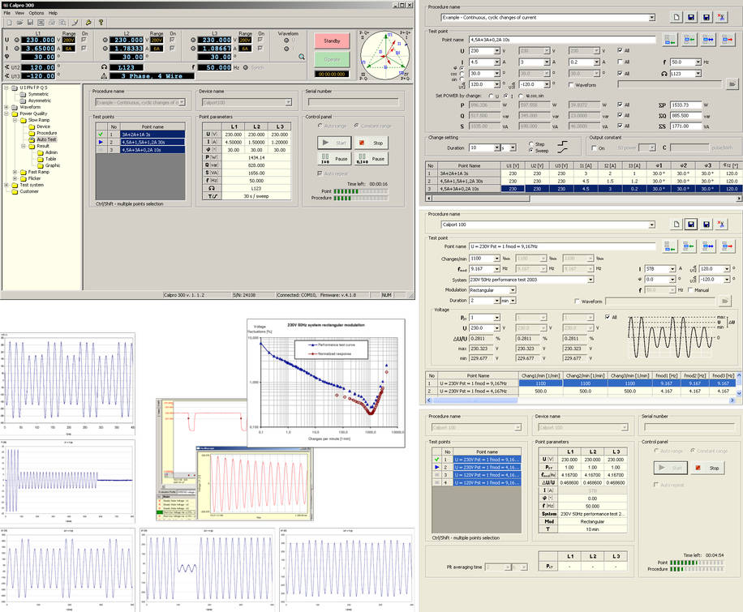Image resolution: width=743 pixels, height=612 pixels.
Task: Open the View menu
Action: point(19,13)
